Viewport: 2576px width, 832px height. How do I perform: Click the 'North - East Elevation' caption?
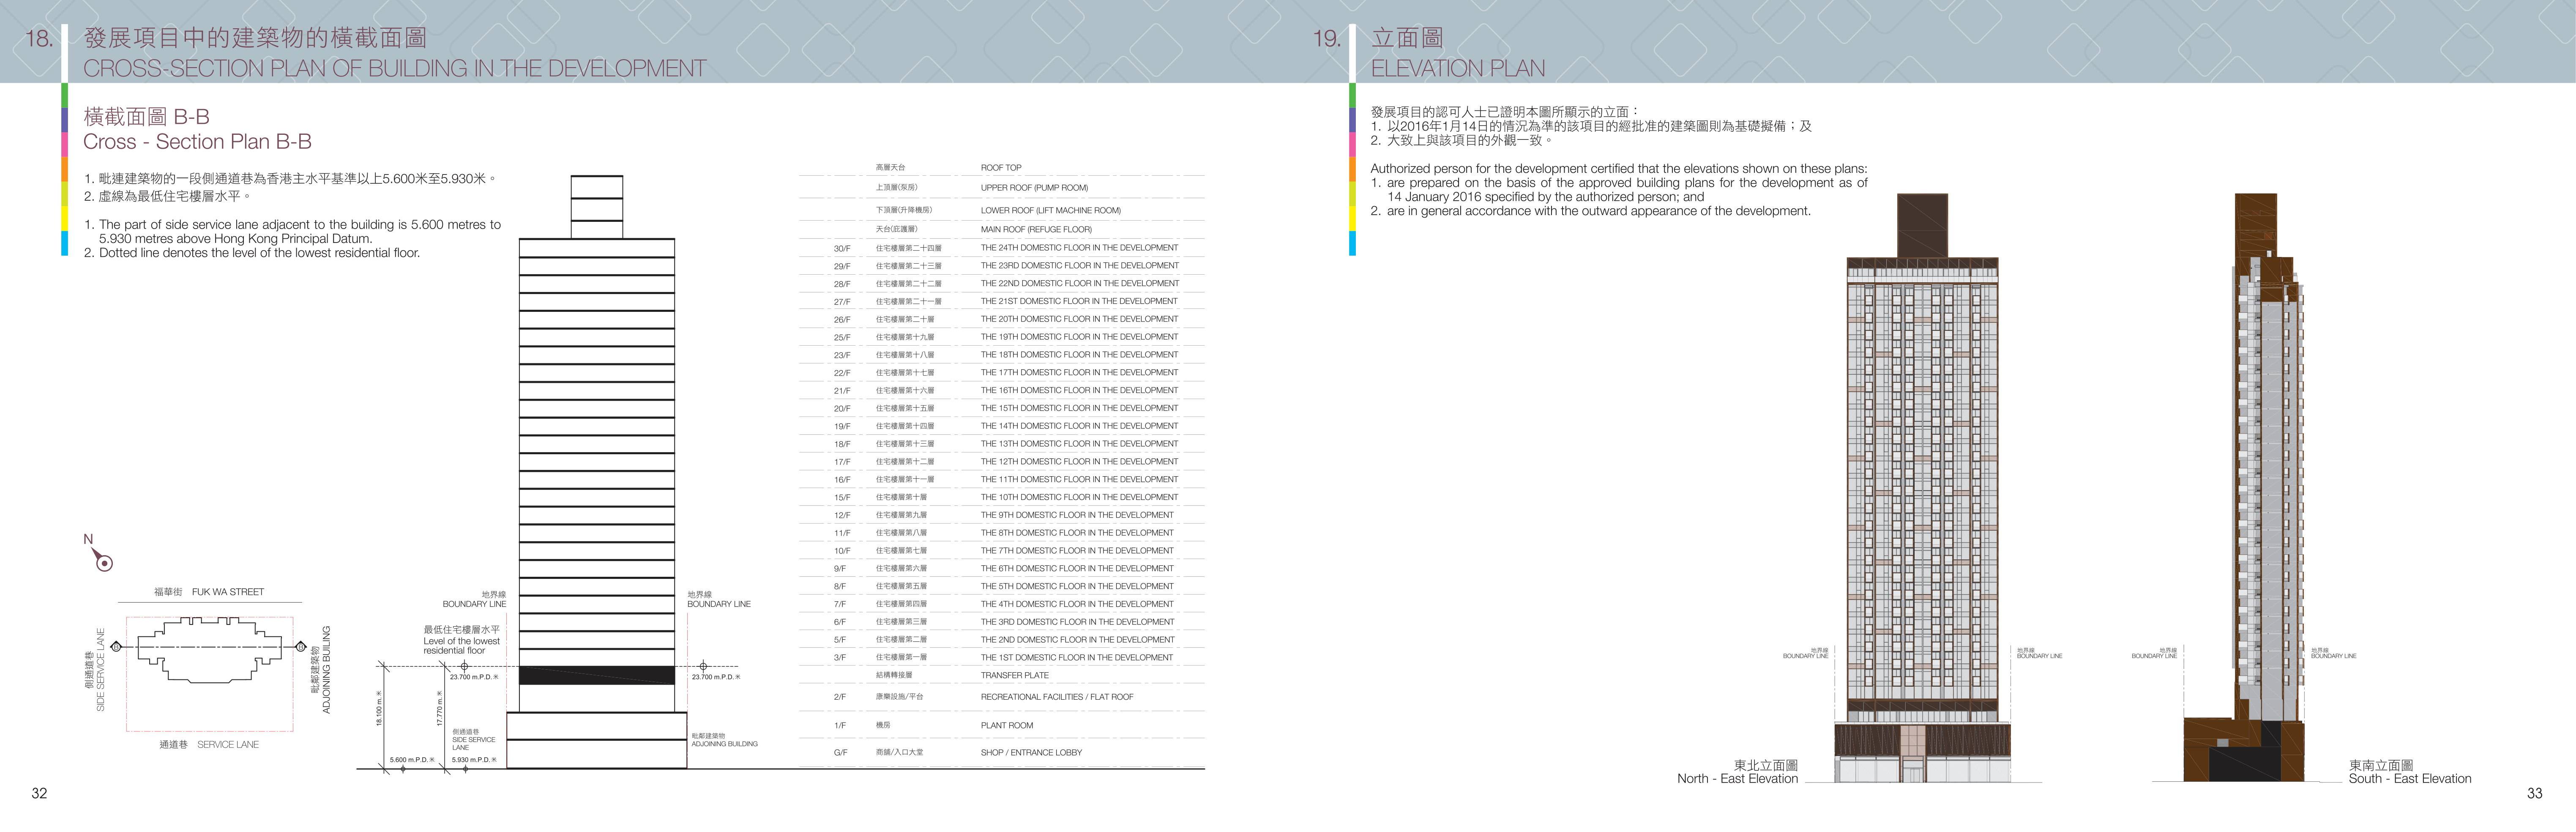coord(1738,779)
